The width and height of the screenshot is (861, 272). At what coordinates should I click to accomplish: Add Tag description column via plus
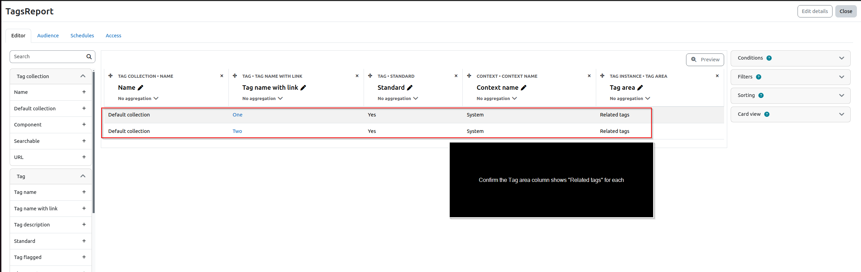point(84,224)
